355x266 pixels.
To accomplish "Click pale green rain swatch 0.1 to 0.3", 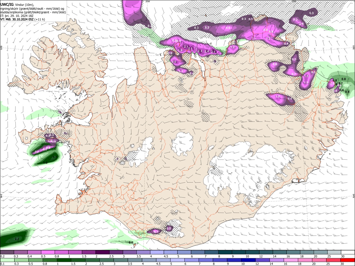I will 7,260.
